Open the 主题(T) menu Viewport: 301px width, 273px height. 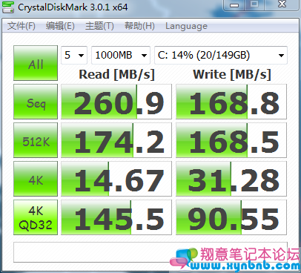click(99, 26)
